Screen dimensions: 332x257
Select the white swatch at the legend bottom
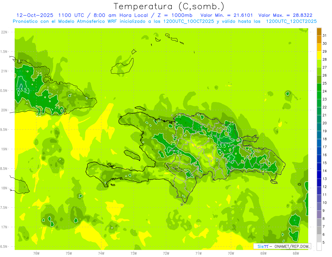tap(319, 246)
